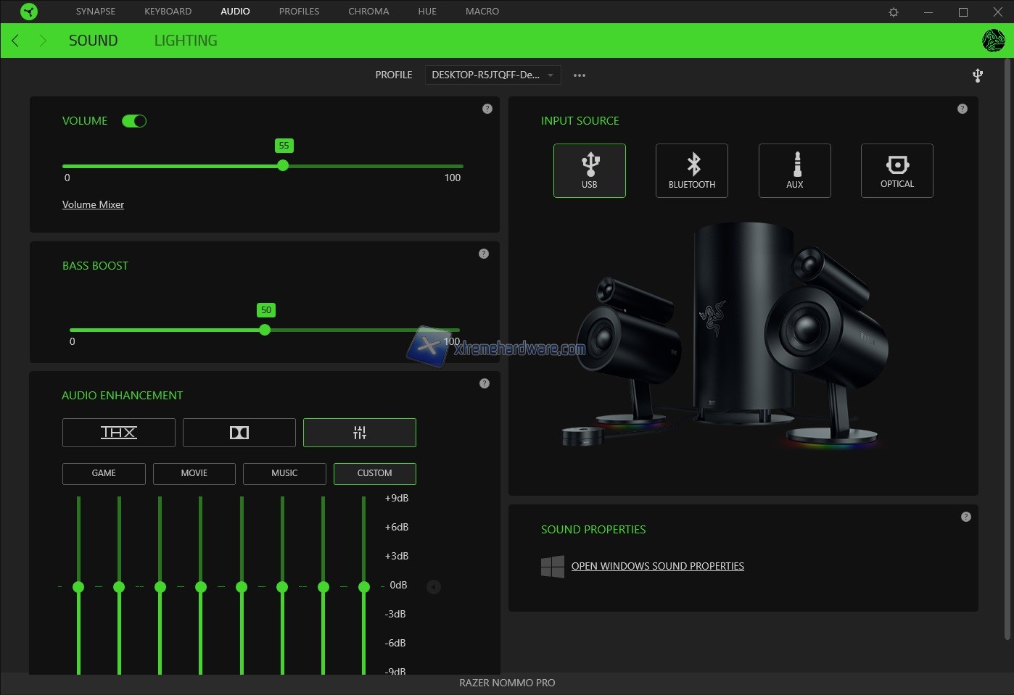Select the Movie equalizer preset

194,473
